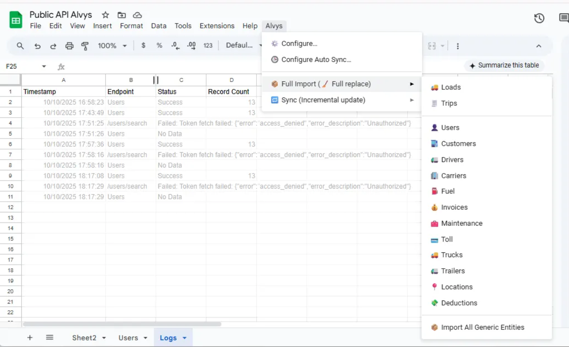Switch to the Users sheet tab
Screen dimensions: 569x347
[x=132, y=338]
